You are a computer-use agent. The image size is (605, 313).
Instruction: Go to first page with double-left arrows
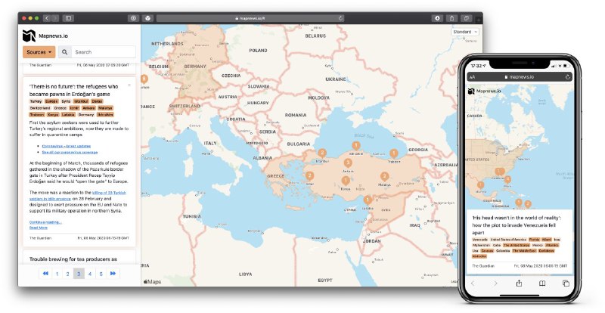click(45, 274)
